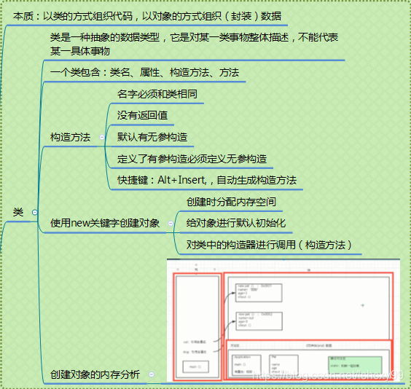Collapse the 构造方法 branch toggle
The image size is (411, 389).
coord(102,137)
